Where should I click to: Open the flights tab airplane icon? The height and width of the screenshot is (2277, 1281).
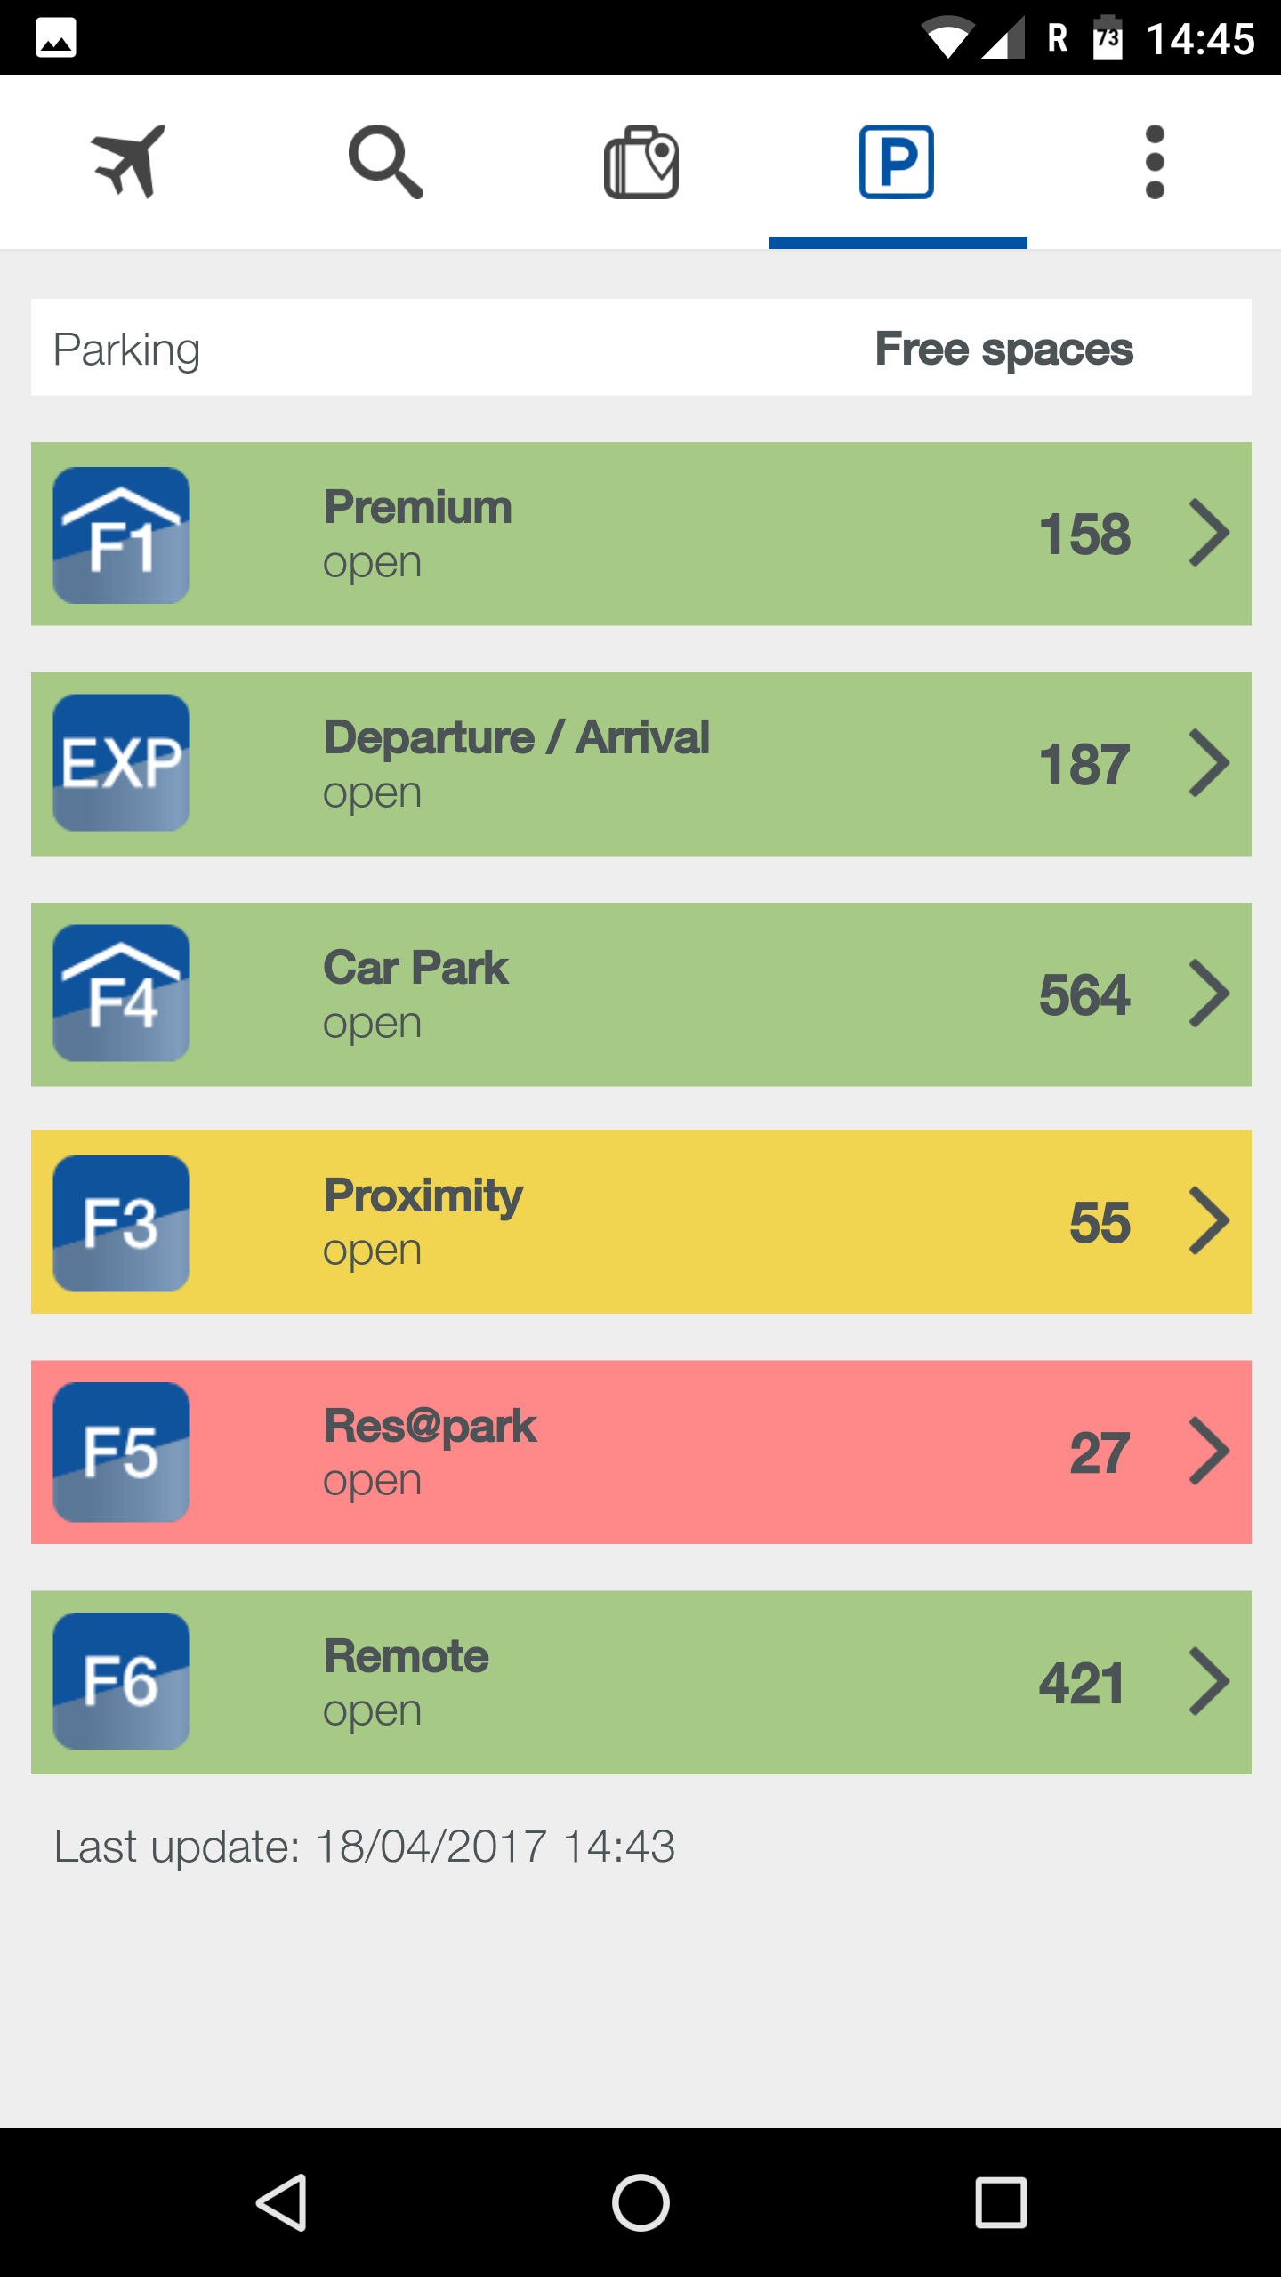click(129, 162)
